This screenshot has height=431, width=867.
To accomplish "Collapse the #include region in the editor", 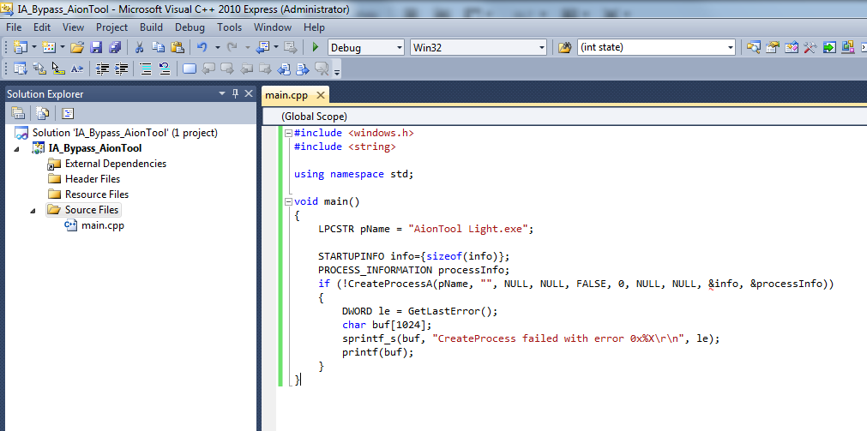I will [288, 133].
